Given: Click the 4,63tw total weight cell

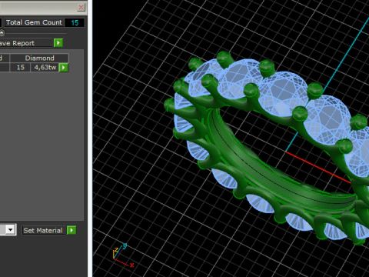Looking at the screenshot, I should click(x=45, y=68).
